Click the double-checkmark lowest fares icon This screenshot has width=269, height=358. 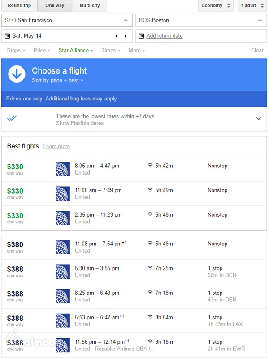12,118
